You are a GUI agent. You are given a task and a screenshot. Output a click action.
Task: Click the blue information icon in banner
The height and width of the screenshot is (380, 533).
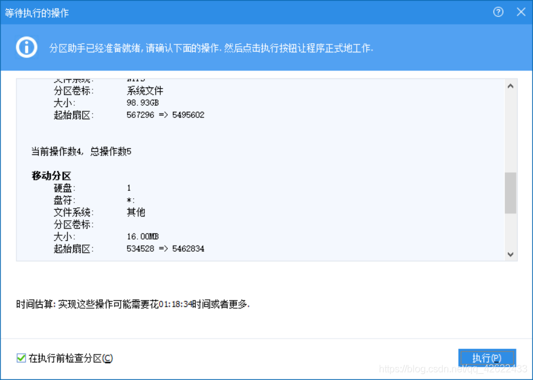click(x=27, y=47)
